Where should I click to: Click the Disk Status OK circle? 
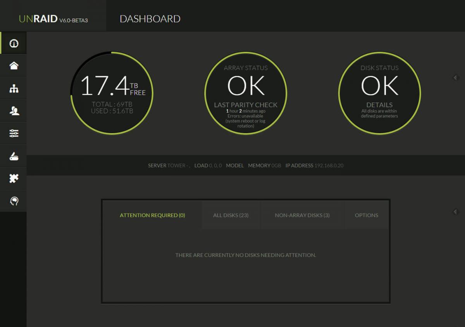tap(379, 93)
